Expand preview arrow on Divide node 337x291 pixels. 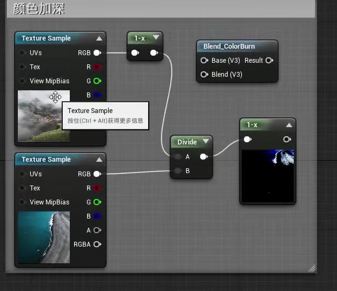pyautogui.click(x=206, y=141)
